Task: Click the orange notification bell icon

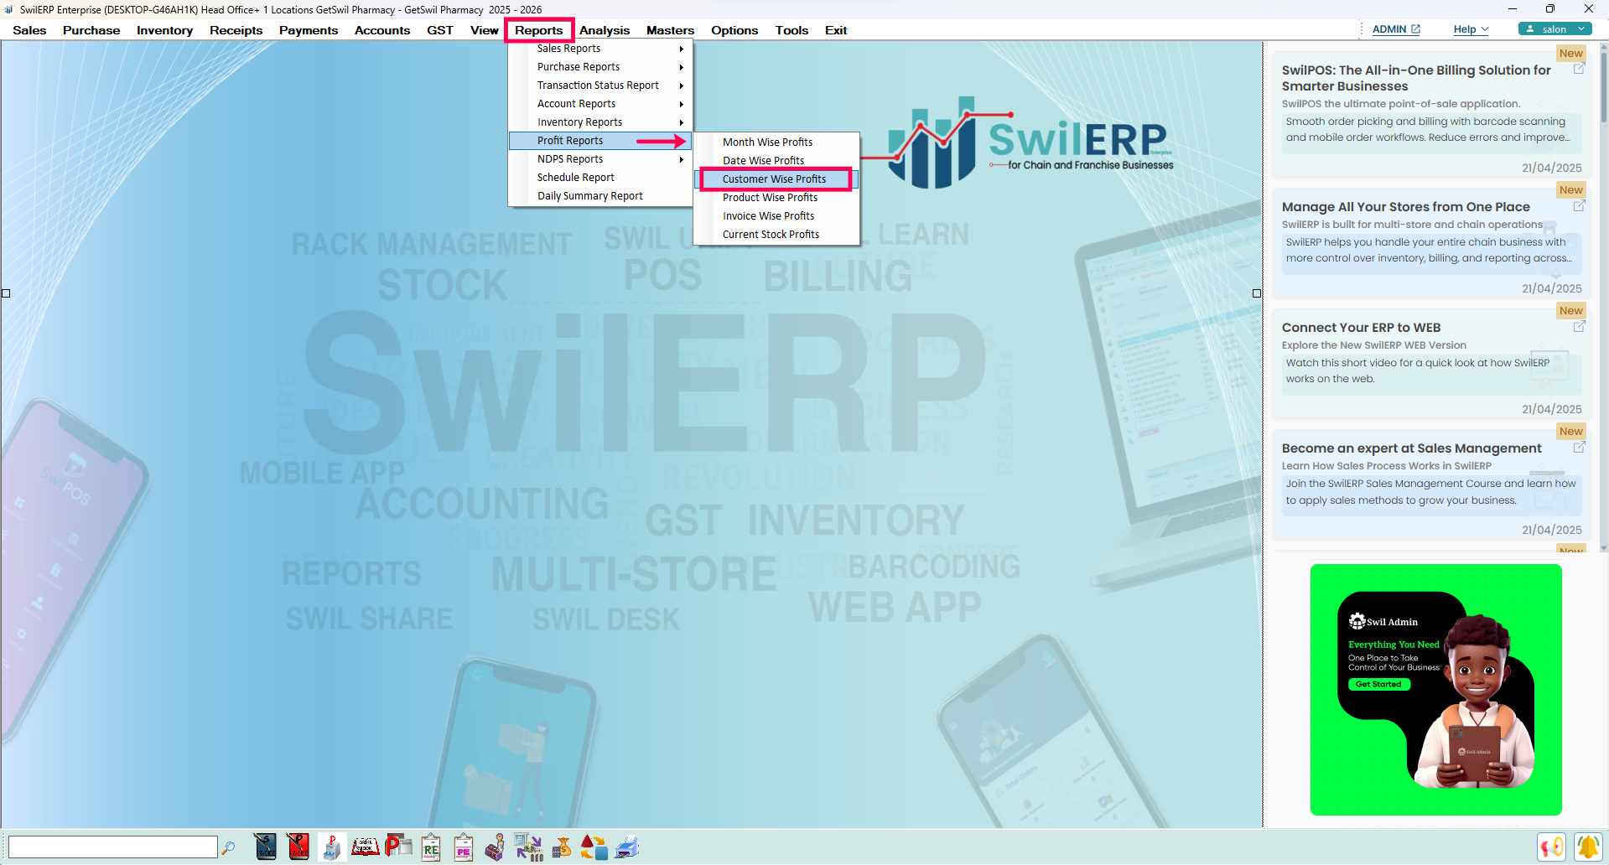Action: point(1587,847)
